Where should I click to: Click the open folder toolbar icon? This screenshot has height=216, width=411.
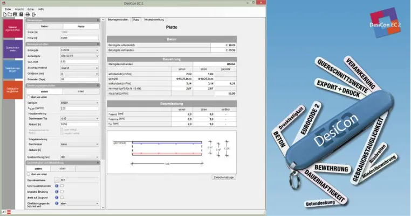pyautogui.click(x=10, y=15)
